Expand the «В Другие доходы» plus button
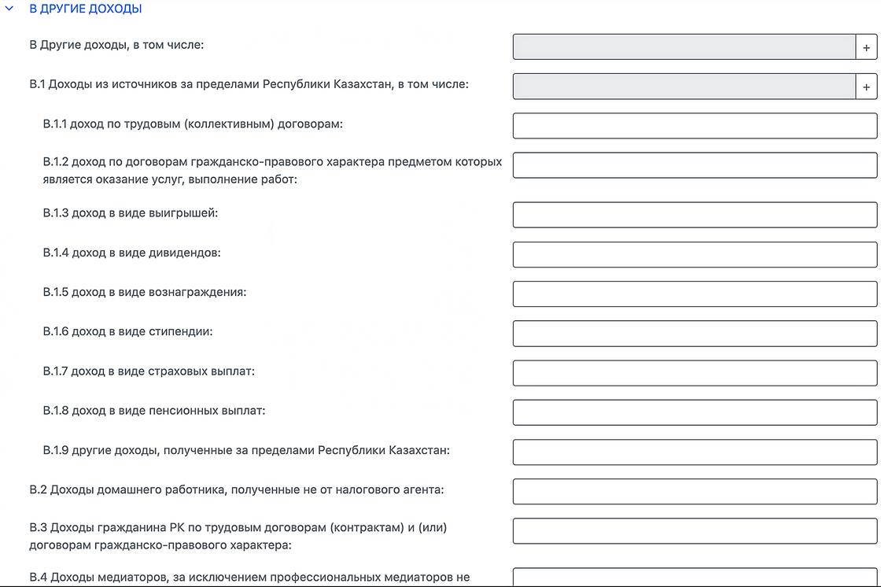The width and height of the screenshot is (881, 587). [868, 46]
